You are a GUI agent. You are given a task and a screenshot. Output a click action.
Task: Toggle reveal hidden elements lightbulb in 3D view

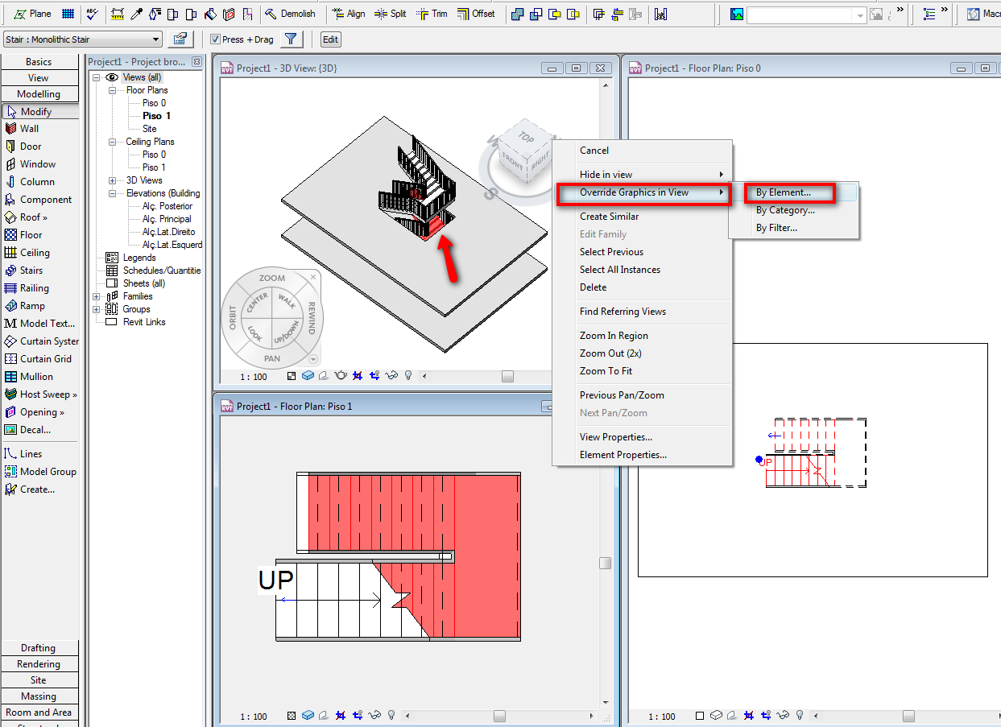(408, 376)
